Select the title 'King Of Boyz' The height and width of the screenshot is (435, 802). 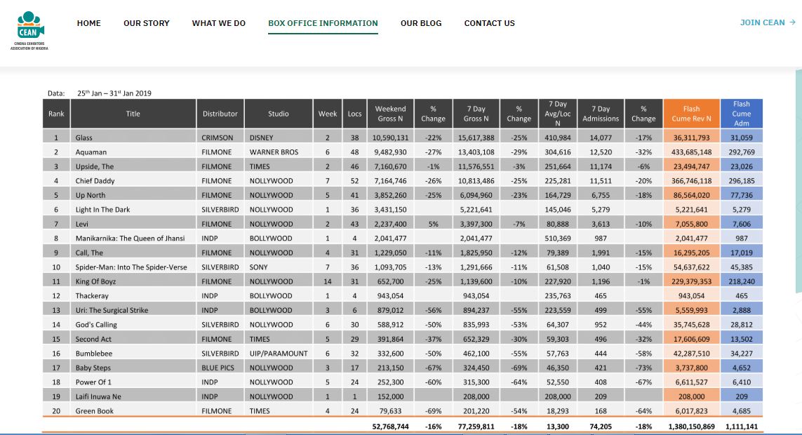(x=95, y=281)
